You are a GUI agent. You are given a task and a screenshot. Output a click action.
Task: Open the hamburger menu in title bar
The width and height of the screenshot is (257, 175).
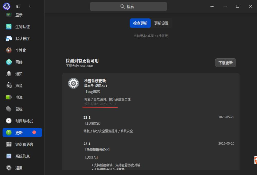coord(212,6)
